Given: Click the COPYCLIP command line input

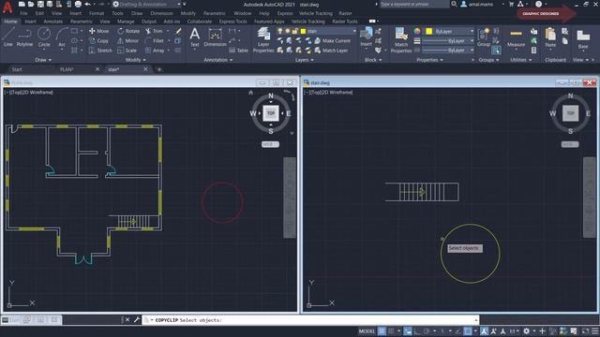Looking at the screenshot, I should coord(310,320).
